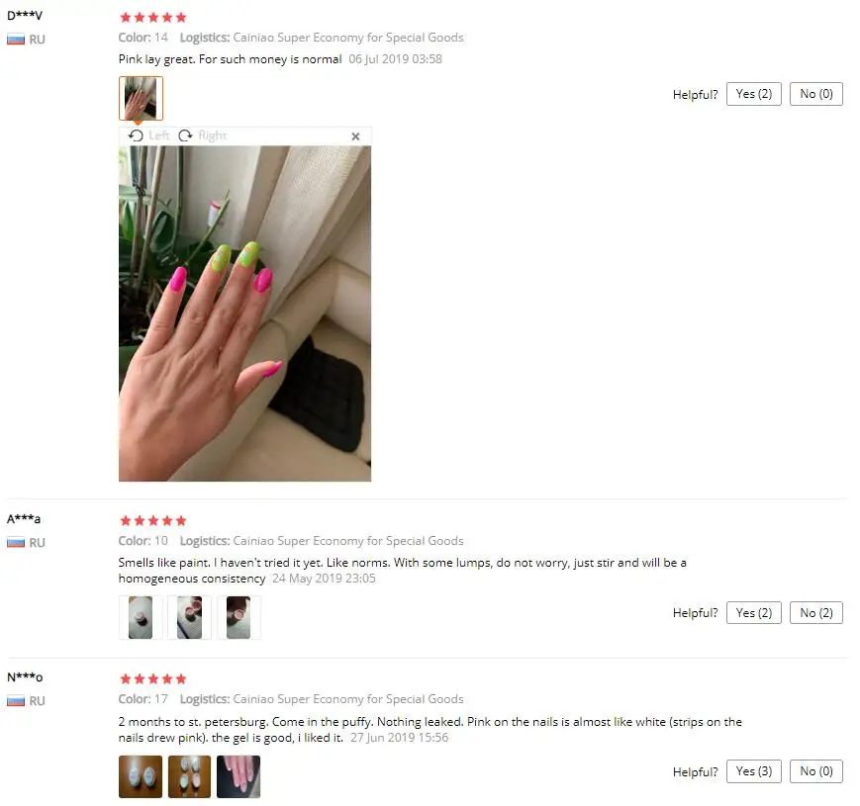860x806 pixels.
Task: Vote Yes (2) on A***a's review
Action: tap(753, 612)
